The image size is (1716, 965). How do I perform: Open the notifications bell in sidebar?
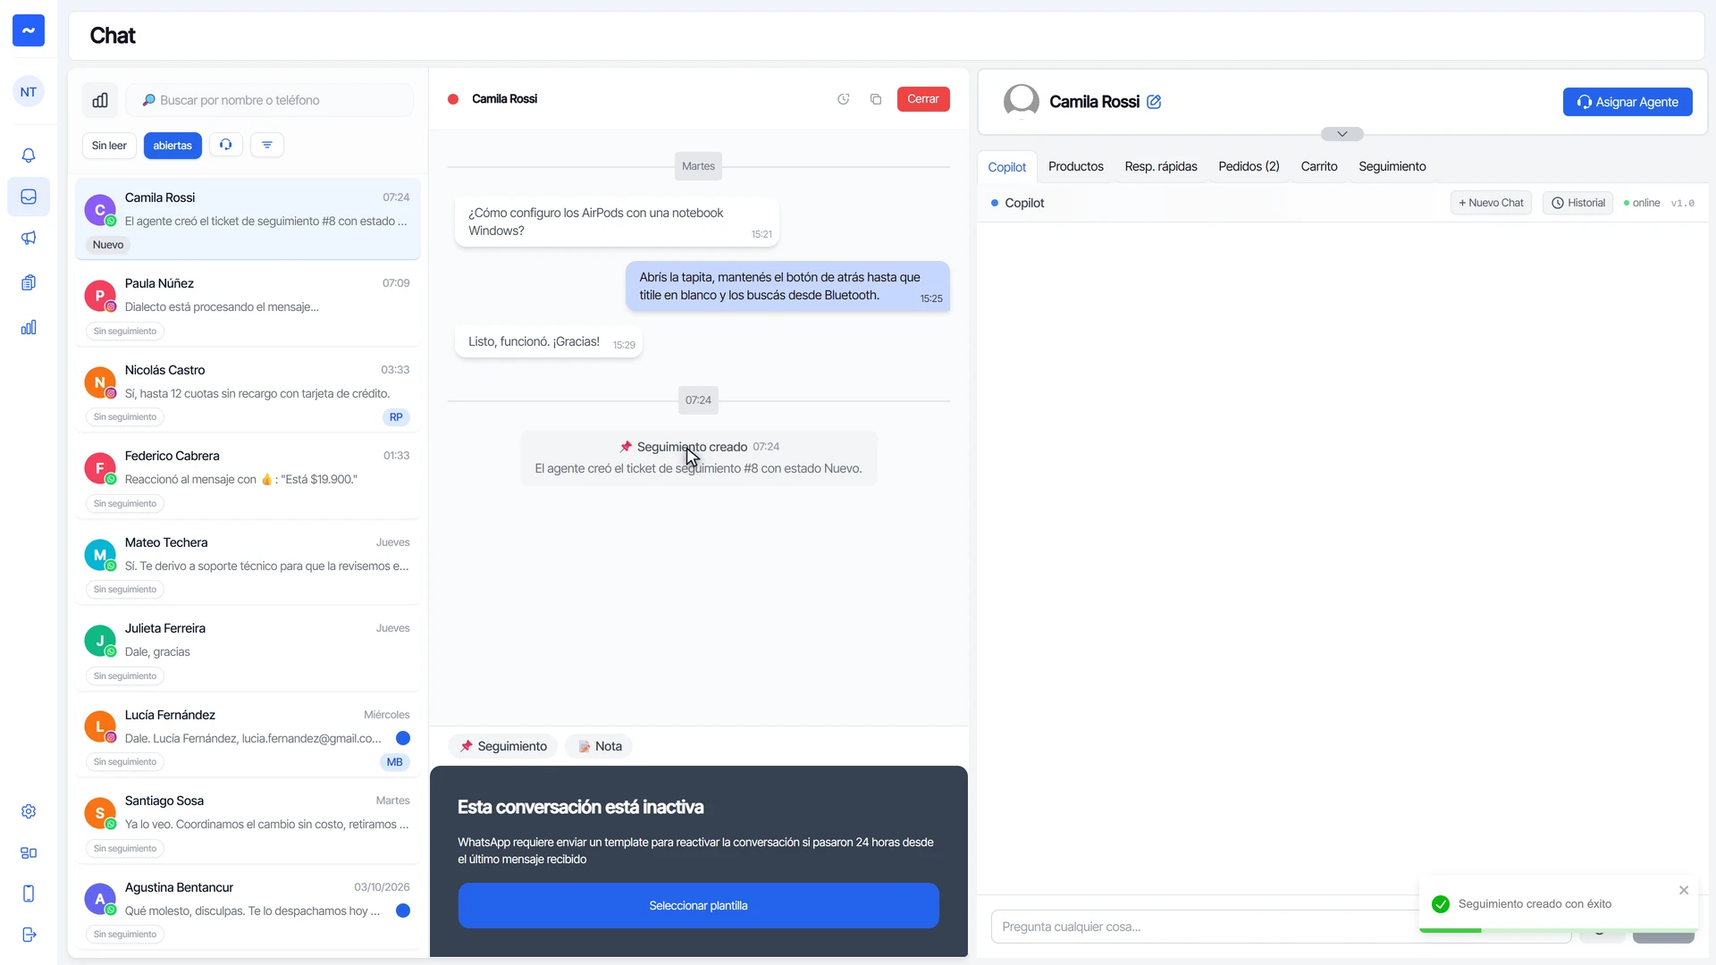pos(29,155)
